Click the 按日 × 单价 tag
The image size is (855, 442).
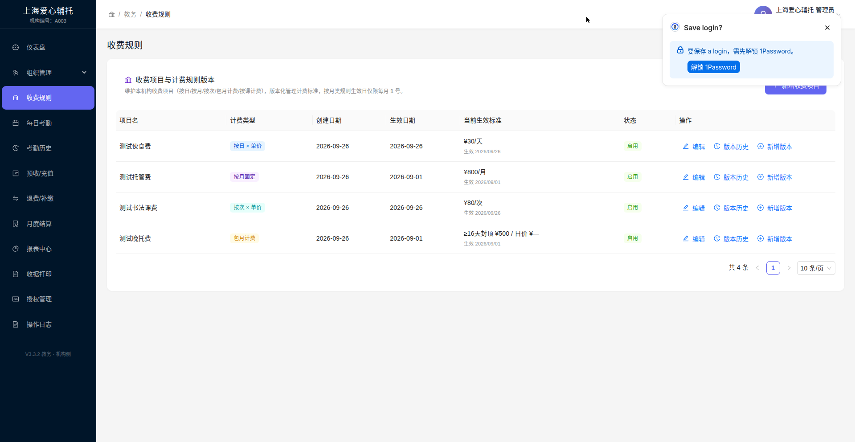(247, 146)
